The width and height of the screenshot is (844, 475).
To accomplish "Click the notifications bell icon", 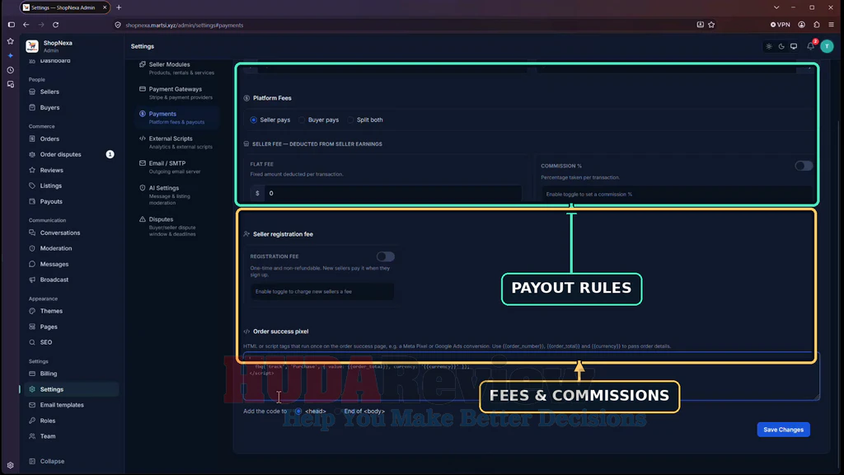I will point(811,46).
